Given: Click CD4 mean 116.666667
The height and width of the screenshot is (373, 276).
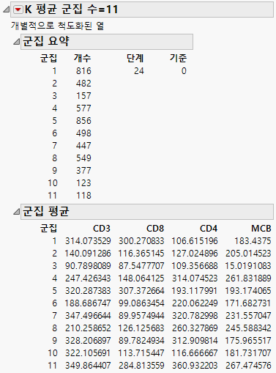Looking at the screenshot, I should click(195, 353).
